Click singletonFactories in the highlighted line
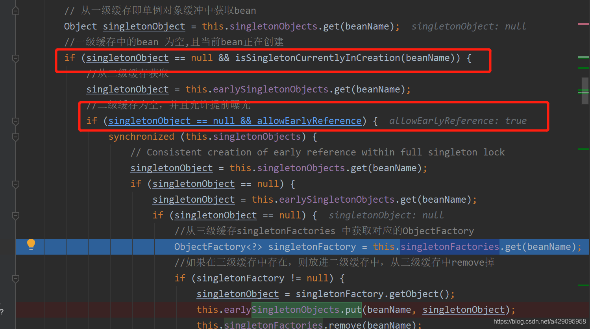This screenshot has height=329, width=590. pos(450,247)
